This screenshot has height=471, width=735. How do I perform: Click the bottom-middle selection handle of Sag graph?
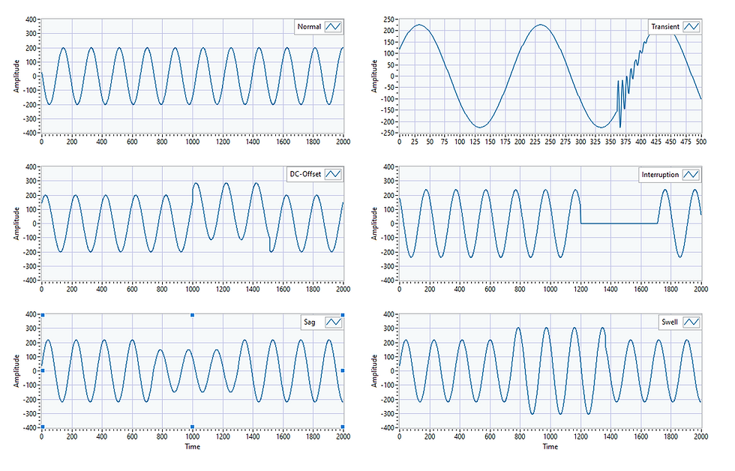pos(192,427)
